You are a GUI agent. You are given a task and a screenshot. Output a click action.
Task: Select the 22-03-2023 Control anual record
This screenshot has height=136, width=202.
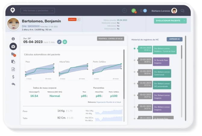162,73
